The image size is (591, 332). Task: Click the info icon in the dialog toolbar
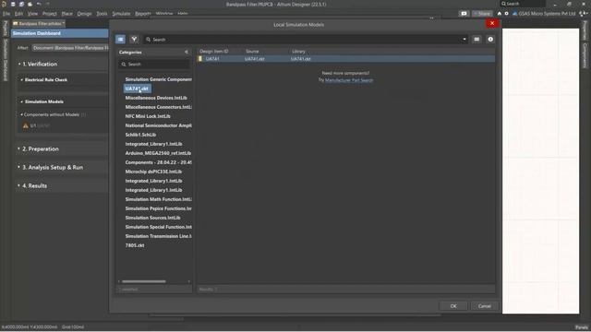[490, 39]
